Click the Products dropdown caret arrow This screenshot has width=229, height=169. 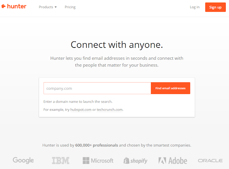pyautogui.click(x=56, y=7)
